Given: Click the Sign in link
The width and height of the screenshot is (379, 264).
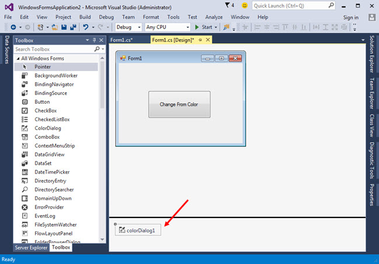Looking at the screenshot, I should click(x=351, y=17).
